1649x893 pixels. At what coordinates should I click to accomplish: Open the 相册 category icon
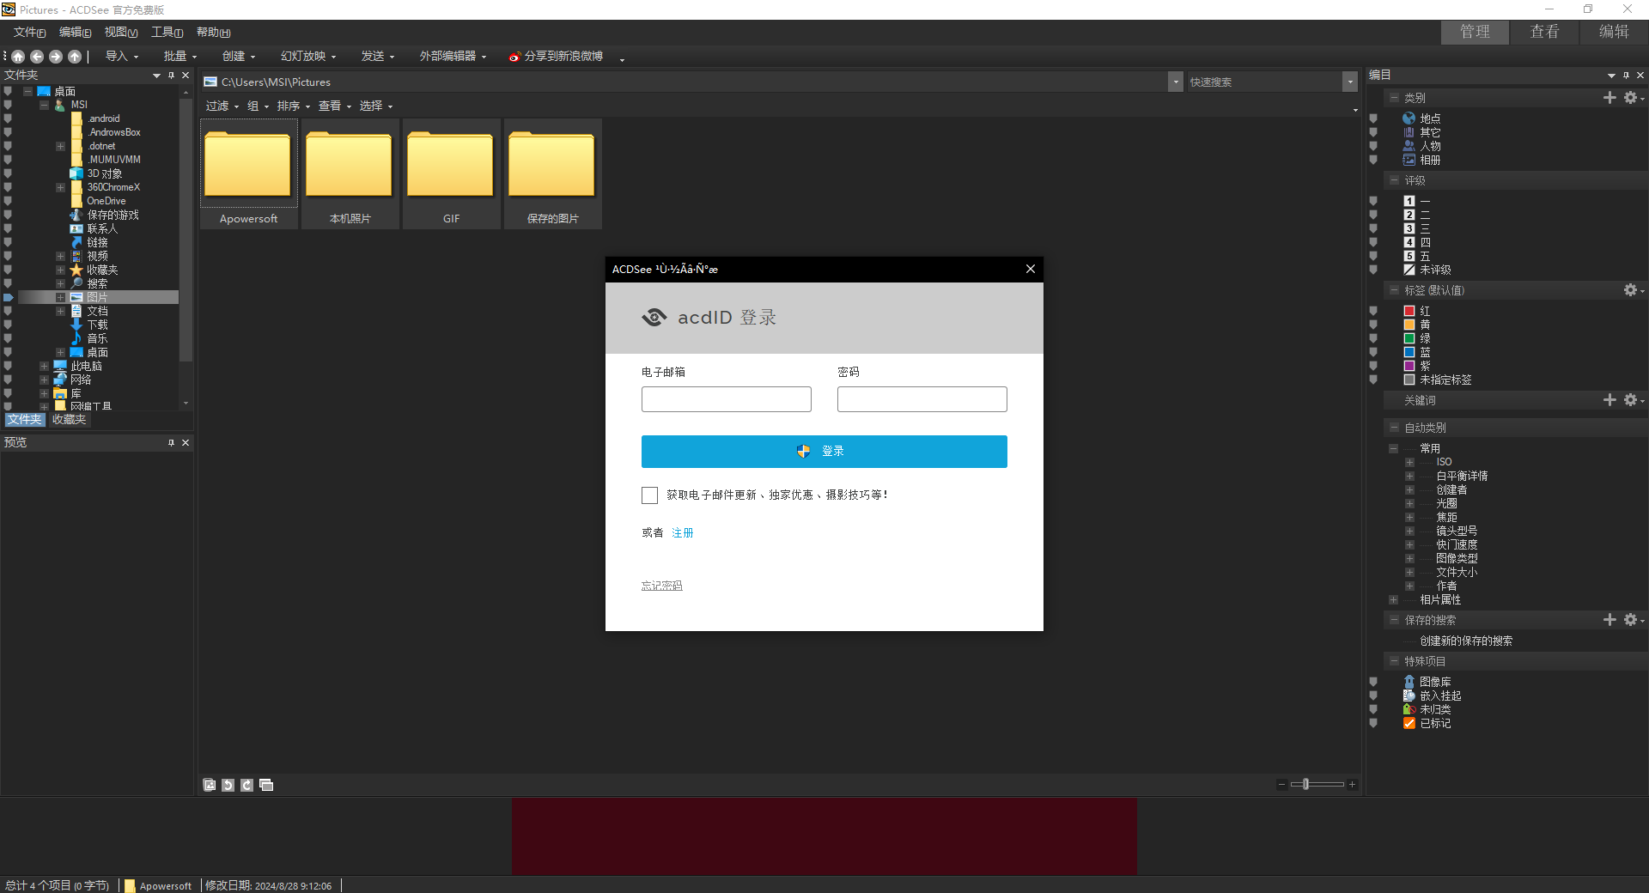(1409, 160)
